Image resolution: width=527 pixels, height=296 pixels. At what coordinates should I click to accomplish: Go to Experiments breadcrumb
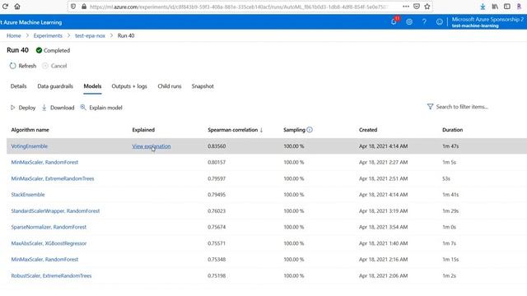[48, 35]
